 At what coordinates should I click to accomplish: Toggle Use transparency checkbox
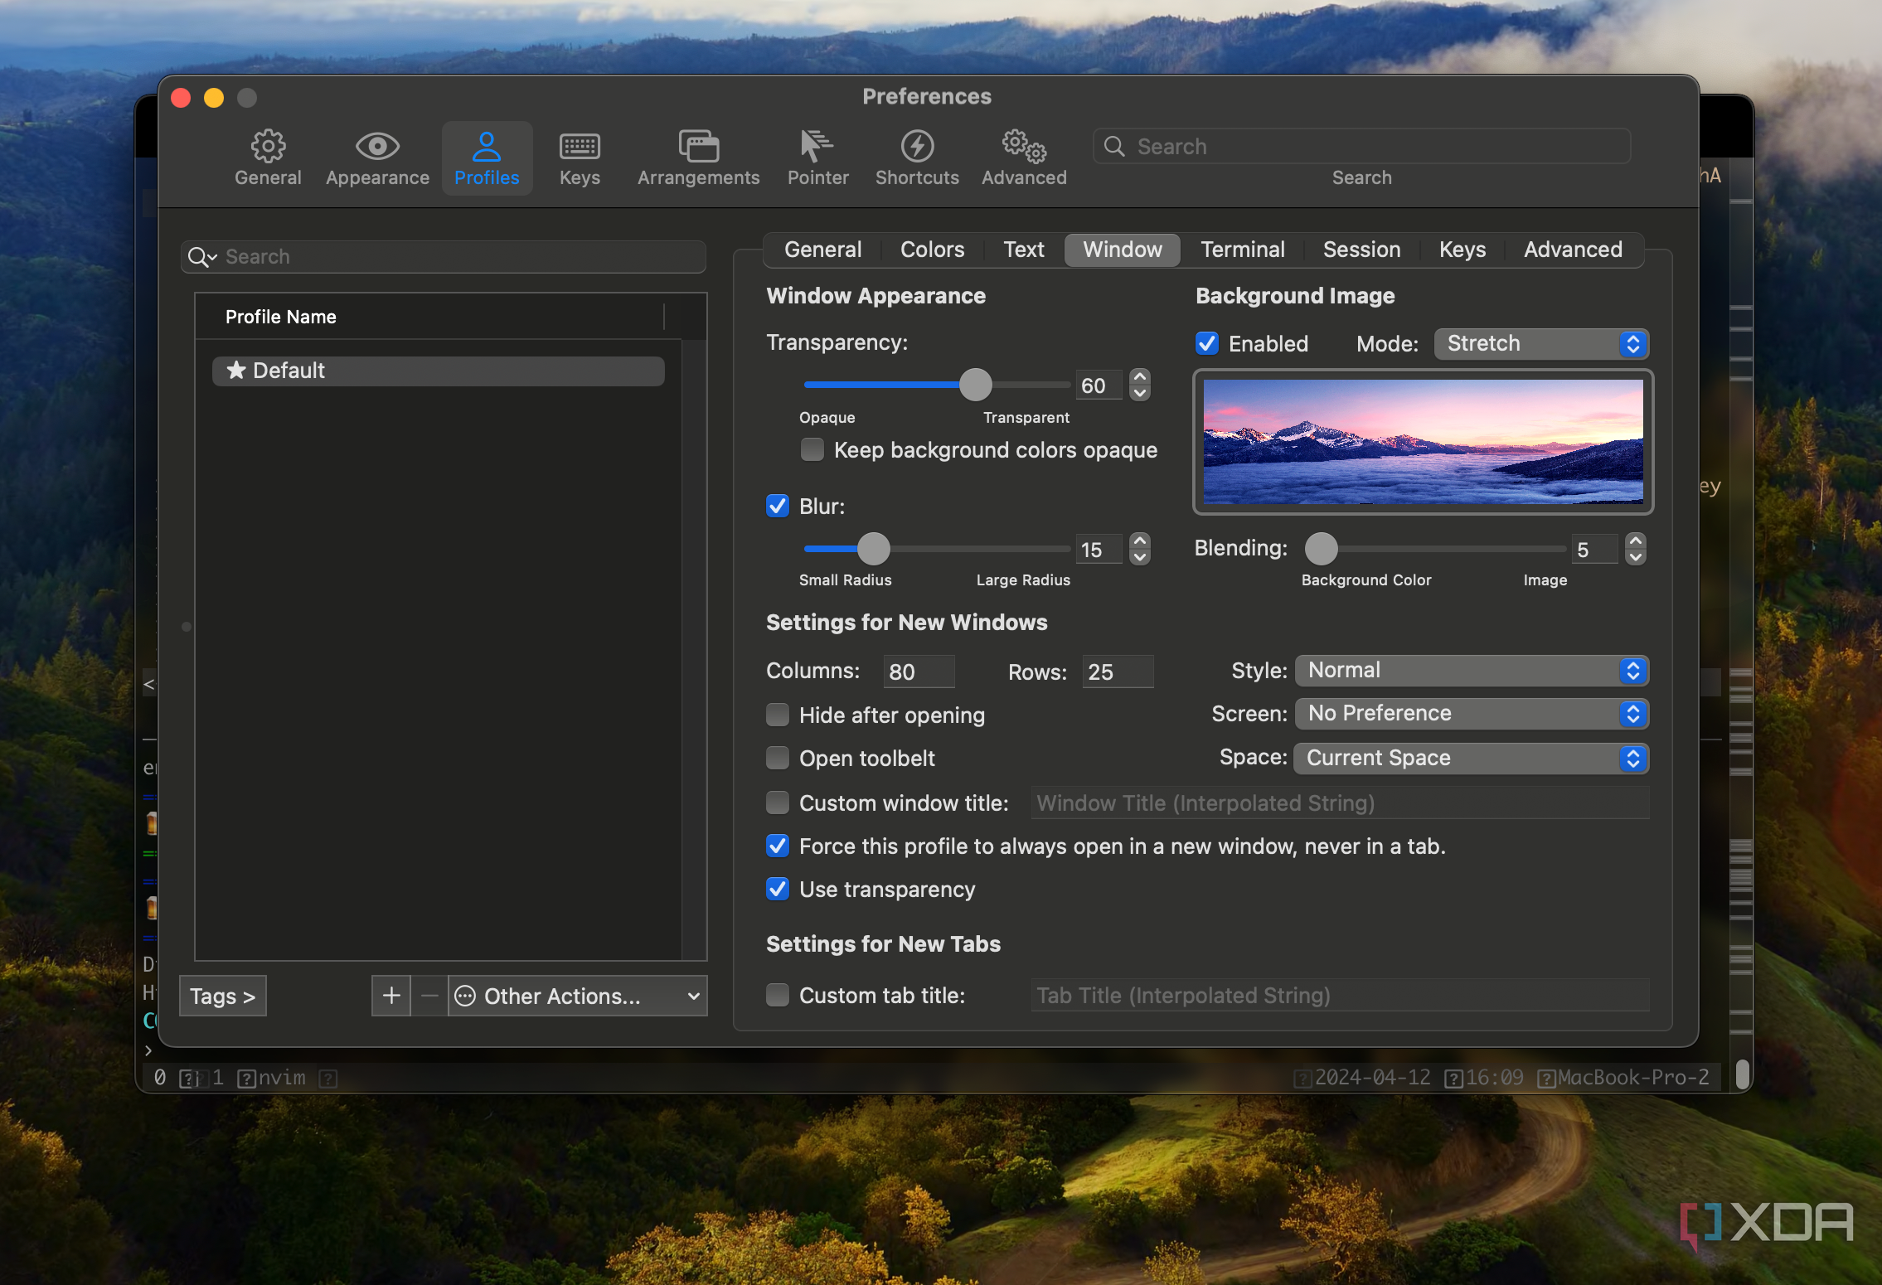[778, 890]
